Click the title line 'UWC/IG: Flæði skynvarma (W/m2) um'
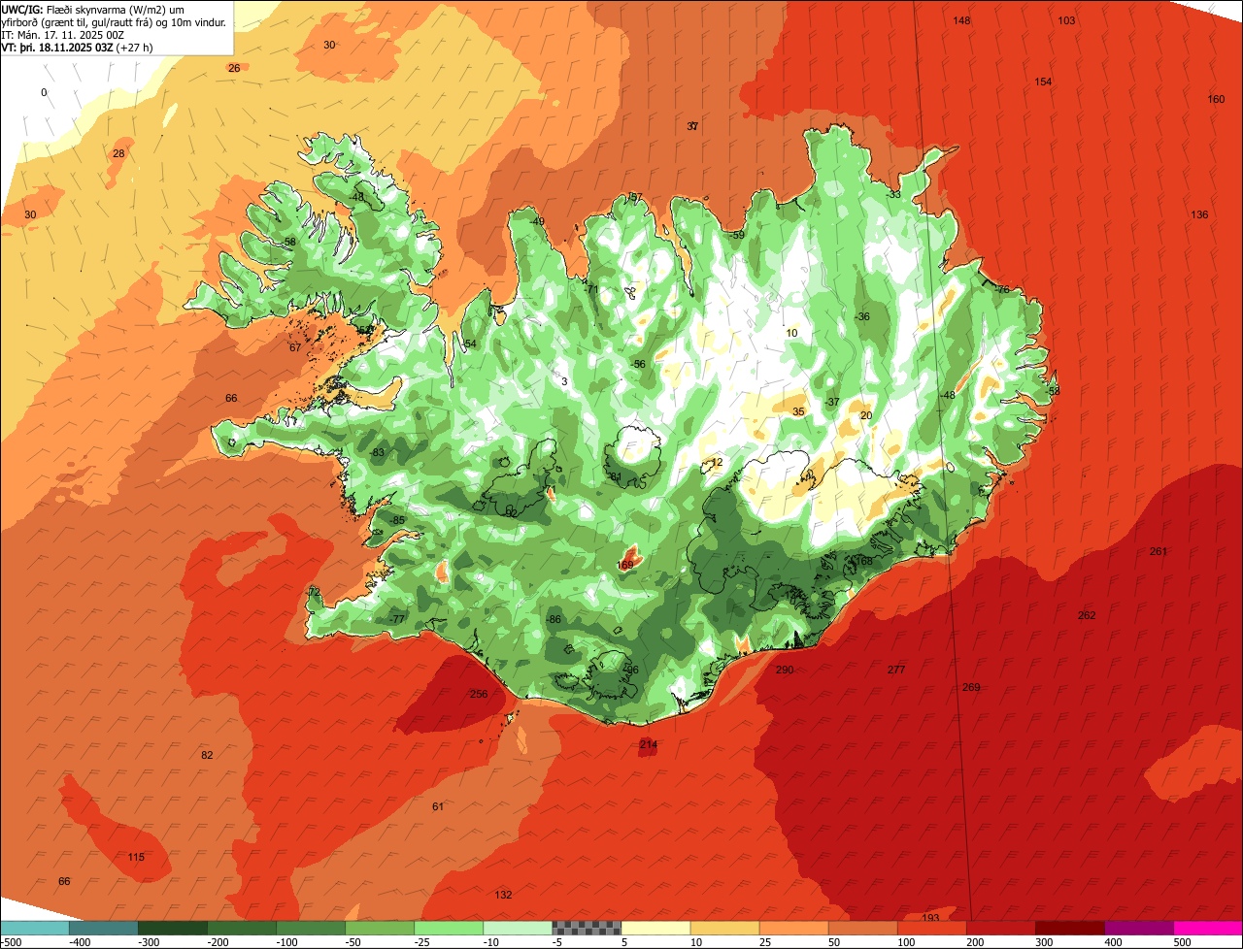This screenshot has width=1243, height=949. (x=93, y=9)
